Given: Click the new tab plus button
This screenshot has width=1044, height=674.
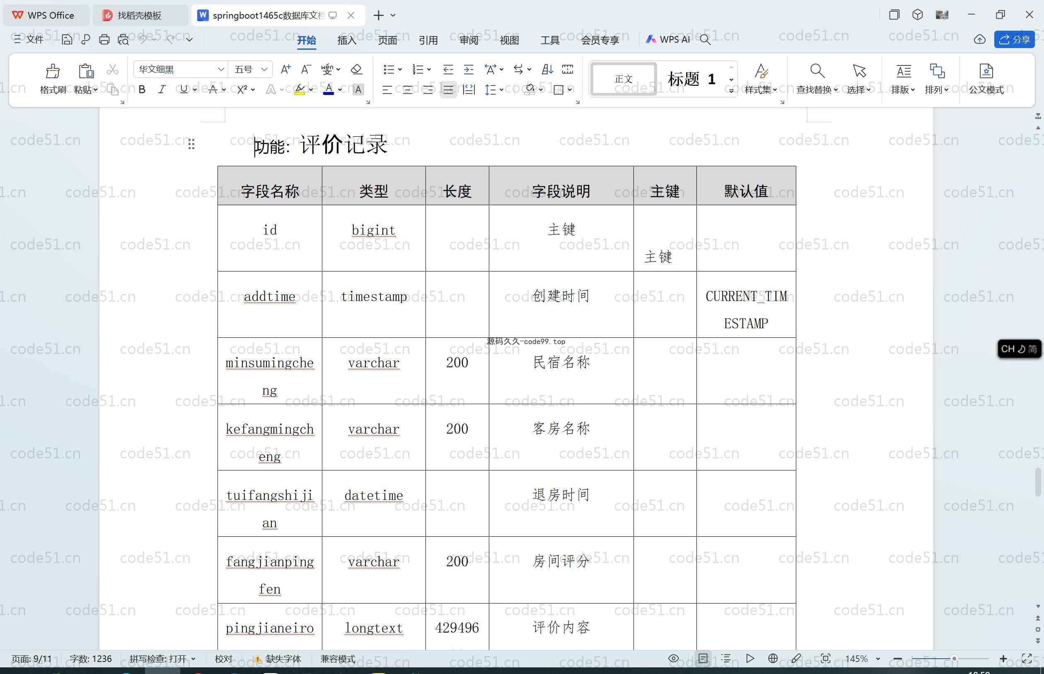Looking at the screenshot, I should click(x=378, y=15).
